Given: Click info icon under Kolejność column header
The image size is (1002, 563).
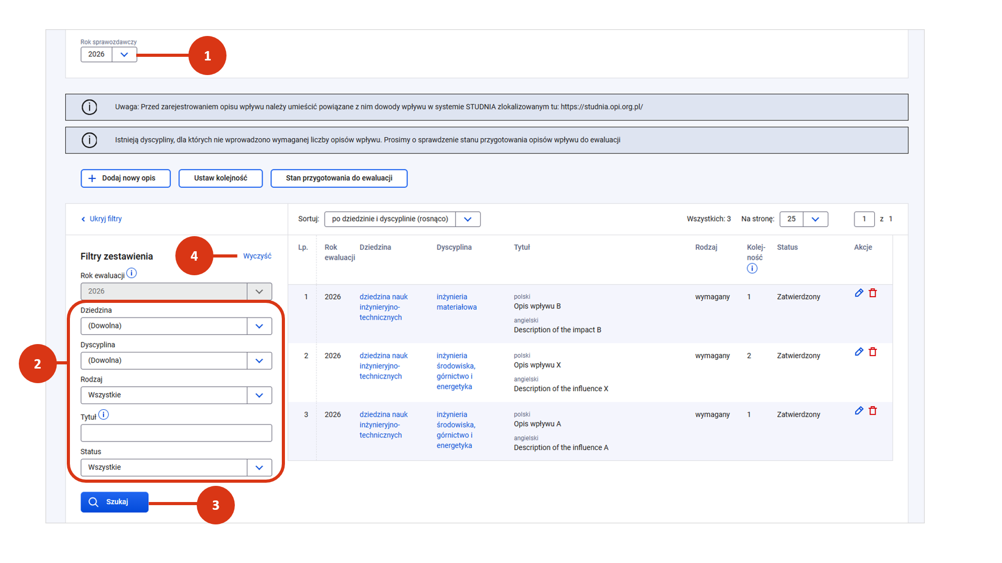Looking at the screenshot, I should click(751, 268).
